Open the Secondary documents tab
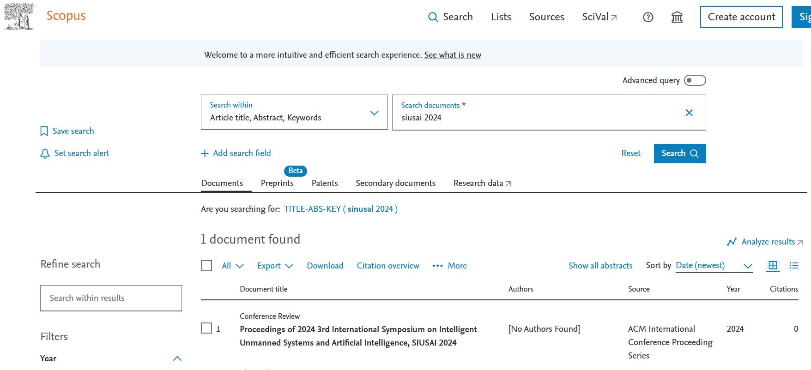This screenshot has height=370, width=811. 396,183
